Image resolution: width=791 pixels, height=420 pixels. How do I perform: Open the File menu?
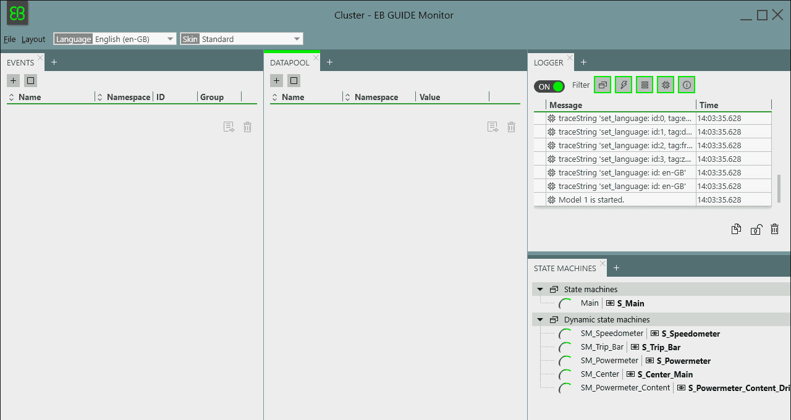pos(9,39)
